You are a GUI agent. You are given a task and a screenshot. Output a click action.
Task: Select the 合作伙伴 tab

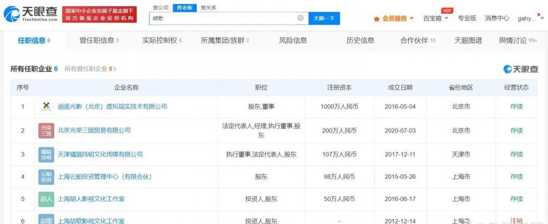coord(418,40)
